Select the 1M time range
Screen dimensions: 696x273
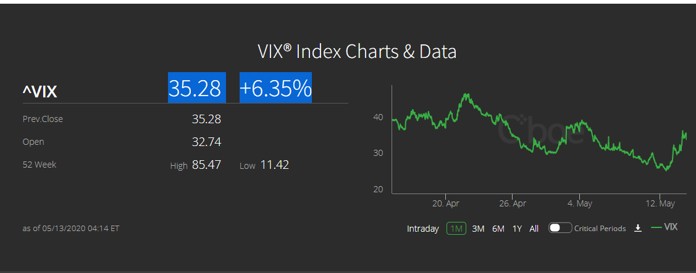(x=456, y=229)
